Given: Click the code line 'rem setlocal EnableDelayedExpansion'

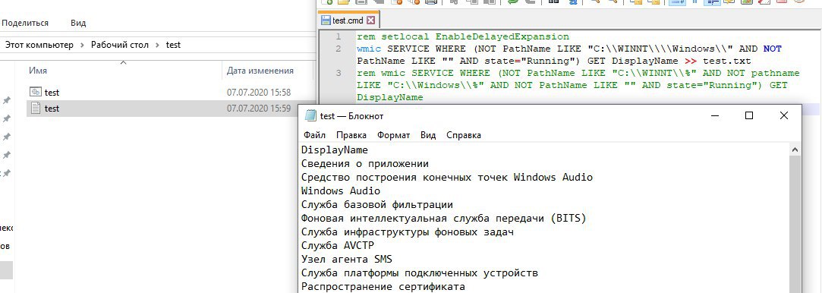Looking at the screenshot, I should 463,36.
